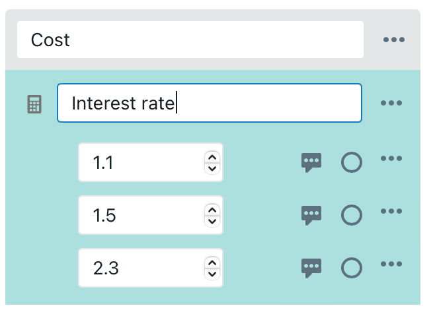435x314 pixels.
Task: Increment the 1.1 value stepper up
Action: pos(212,158)
